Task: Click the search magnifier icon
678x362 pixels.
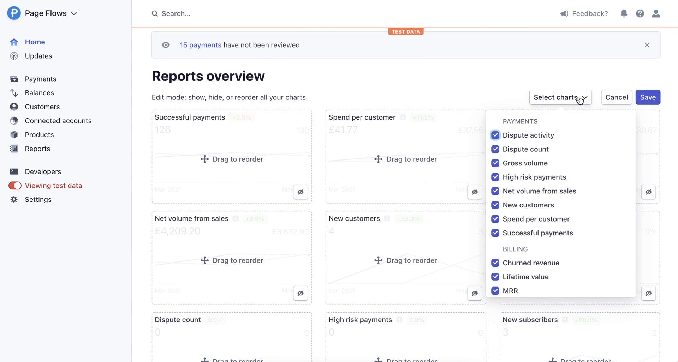Action: click(x=155, y=14)
